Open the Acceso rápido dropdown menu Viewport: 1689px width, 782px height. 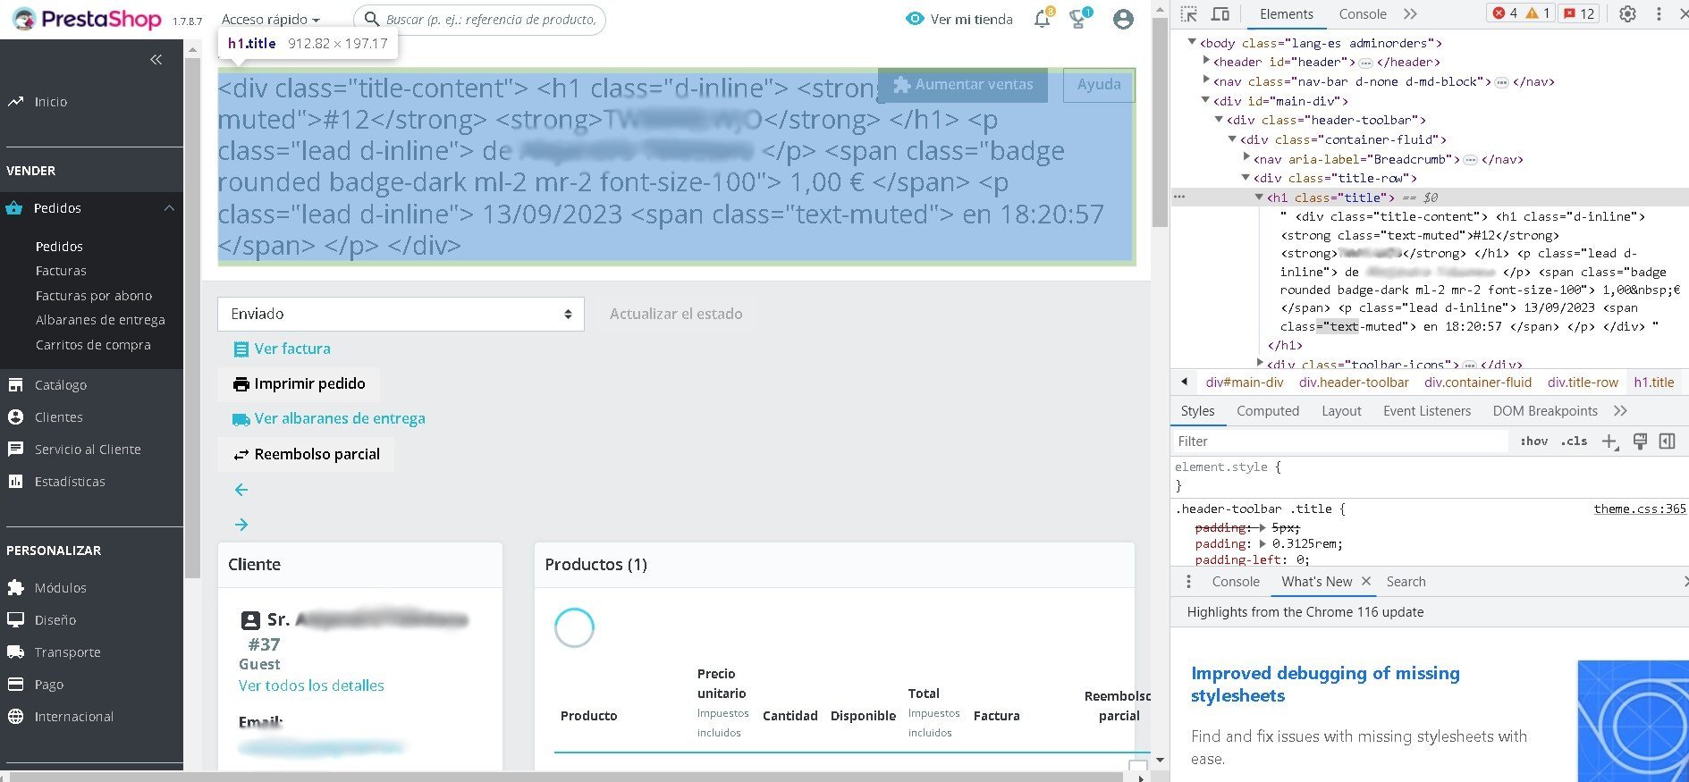tap(270, 20)
